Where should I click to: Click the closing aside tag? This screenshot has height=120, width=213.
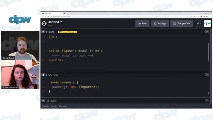point(56,60)
